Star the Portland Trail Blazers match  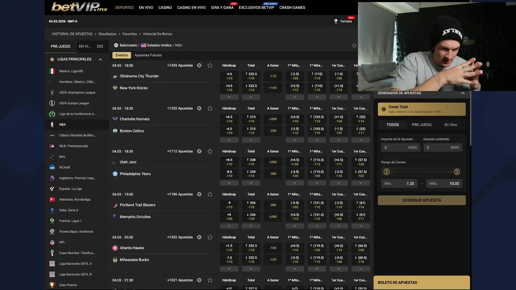click(210, 194)
